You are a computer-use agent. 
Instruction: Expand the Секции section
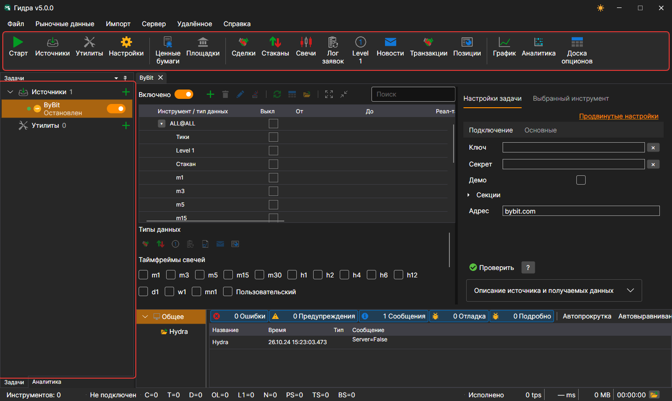pyautogui.click(x=469, y=195)
